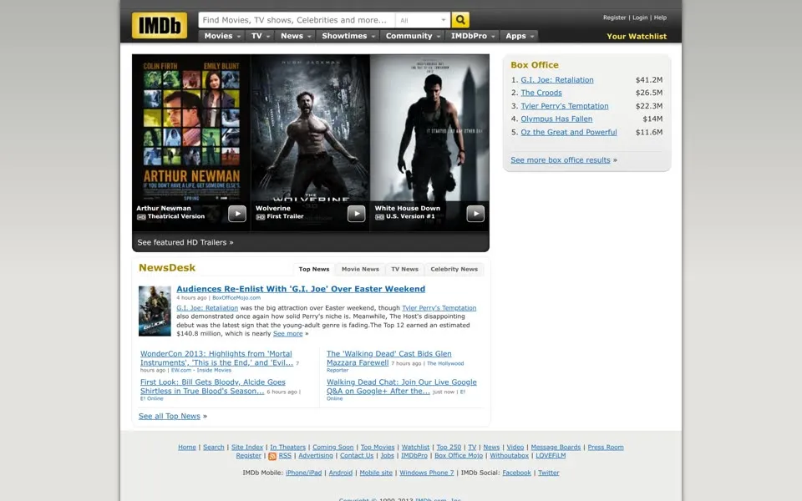Image resolution: width=802 pixels, height=501 pixels.
Task: Open IMDb's Facebook link
Action: (516, 473)
